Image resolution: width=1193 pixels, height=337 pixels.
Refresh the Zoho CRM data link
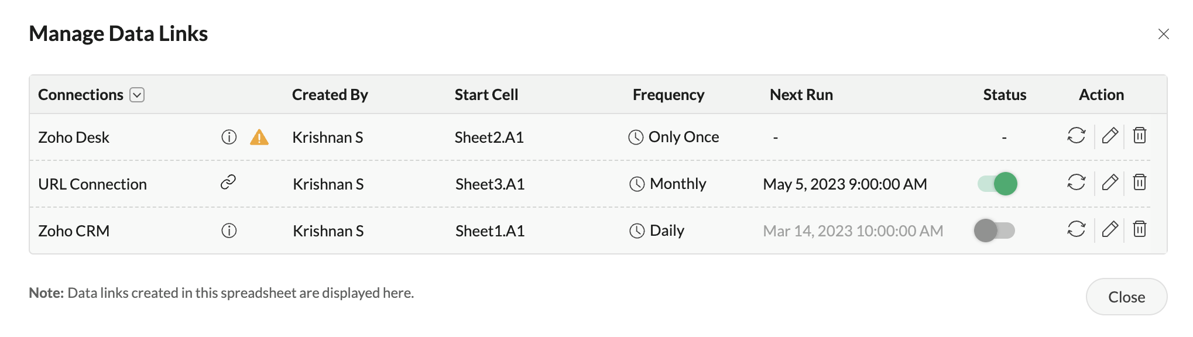coord(1076,229)
